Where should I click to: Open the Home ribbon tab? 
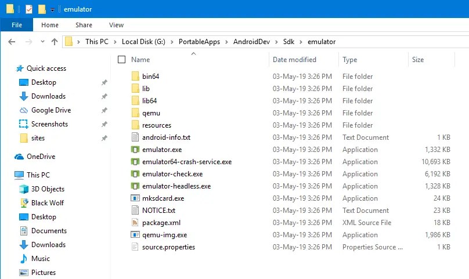(50, 25)
